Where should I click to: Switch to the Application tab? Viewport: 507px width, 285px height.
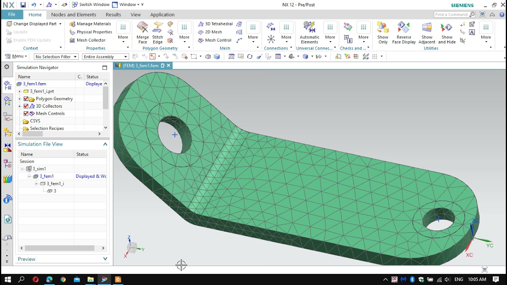point(162,15)
